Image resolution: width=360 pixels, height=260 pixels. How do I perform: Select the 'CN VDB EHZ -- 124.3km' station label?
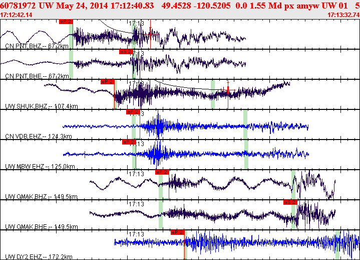coord(39,137)
